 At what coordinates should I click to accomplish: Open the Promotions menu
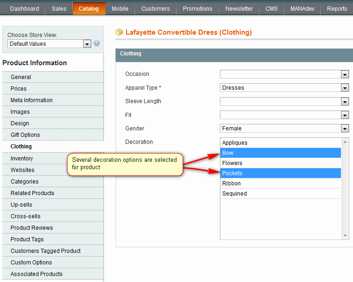coord(197,9)
